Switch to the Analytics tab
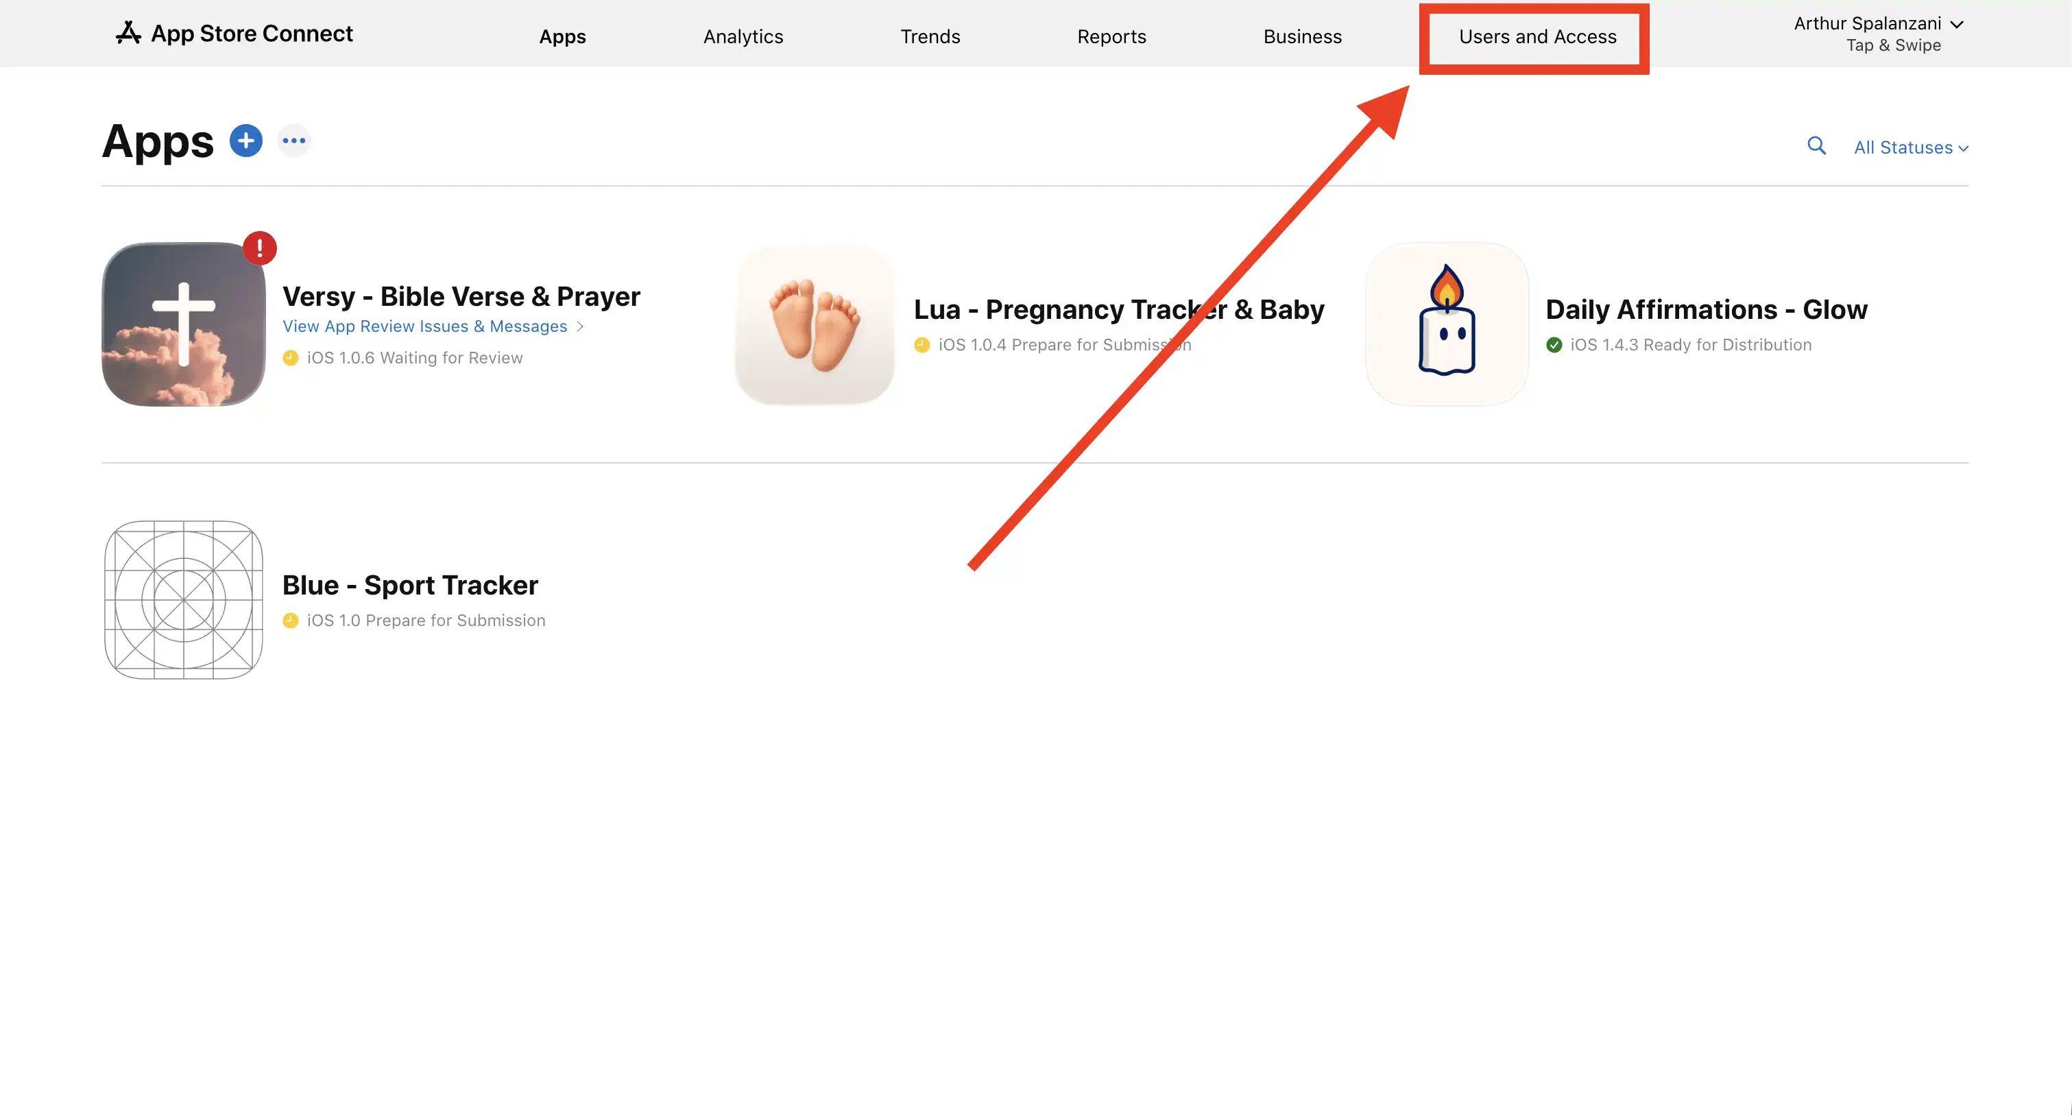 click(743, 36)
